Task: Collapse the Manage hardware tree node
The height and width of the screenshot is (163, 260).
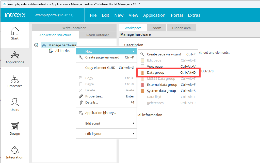Action: click(36, 45)
